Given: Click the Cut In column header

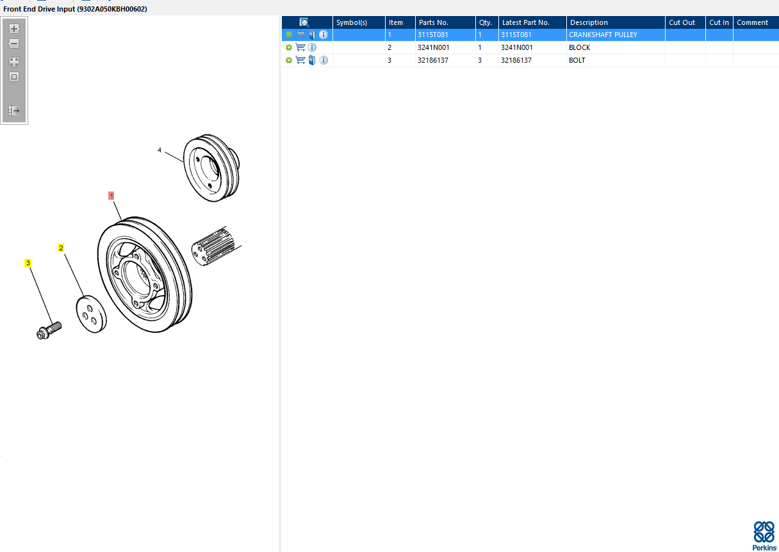Looking at the screenshot, I should coord(719,22).
